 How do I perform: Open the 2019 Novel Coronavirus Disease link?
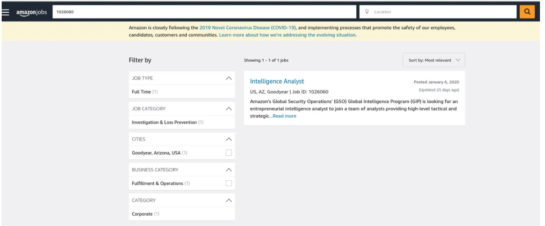[x=248, y=28]
